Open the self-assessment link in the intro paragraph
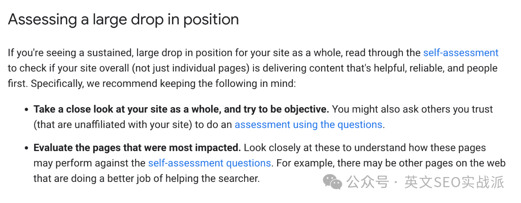Image resolution: width=521 pixels, height=203 pixels. tap(460, 53)
